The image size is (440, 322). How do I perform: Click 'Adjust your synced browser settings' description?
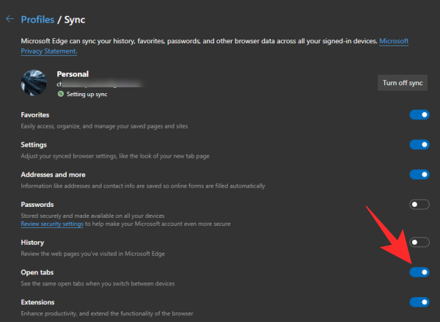click(115, 156)
